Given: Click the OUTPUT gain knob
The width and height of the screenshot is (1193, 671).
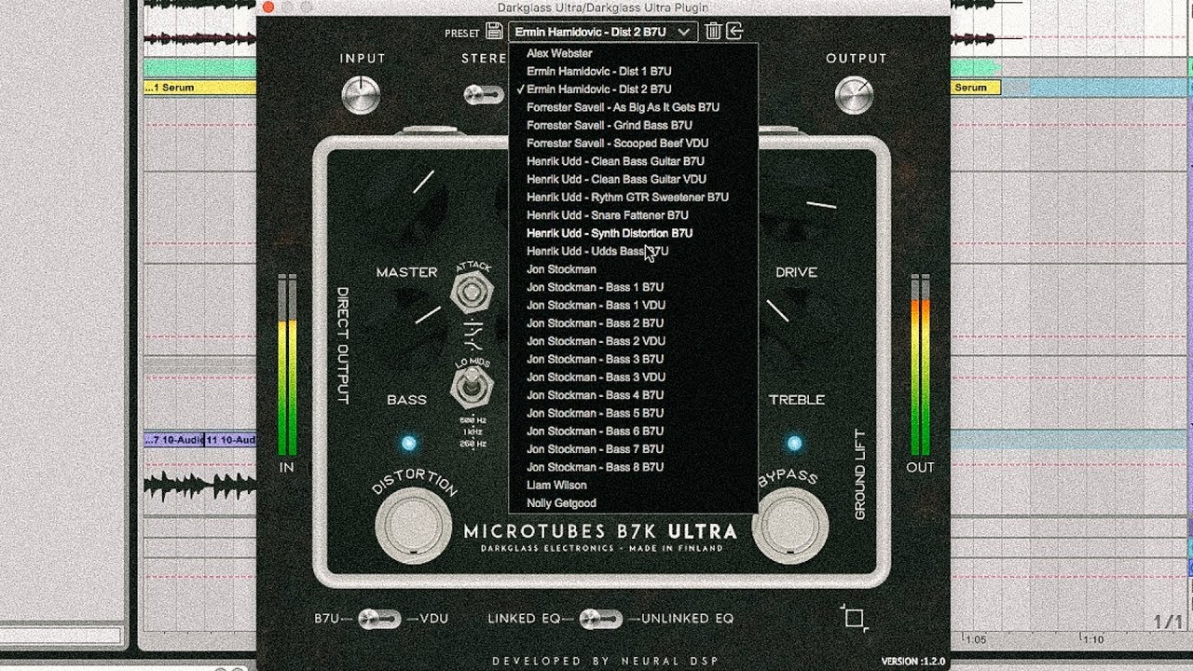Looking at the screenshot, I should click(854, 94).
